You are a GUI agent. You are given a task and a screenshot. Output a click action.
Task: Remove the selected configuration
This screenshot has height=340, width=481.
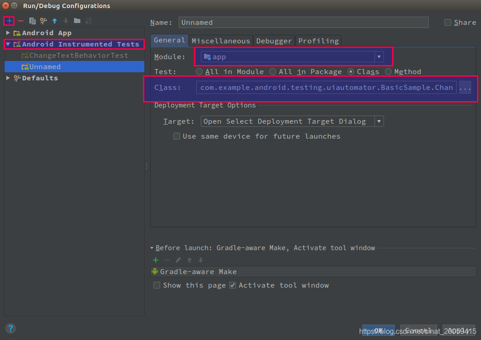(20, 21)
